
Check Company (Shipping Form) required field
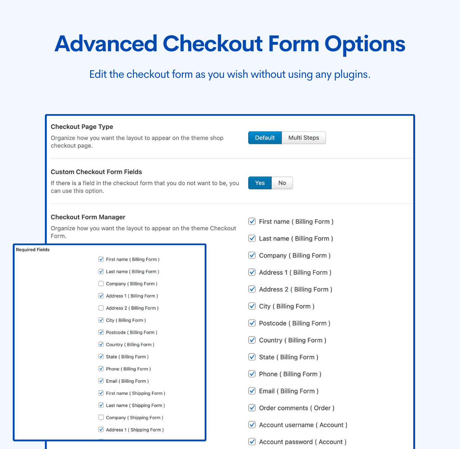pos(101,418)
